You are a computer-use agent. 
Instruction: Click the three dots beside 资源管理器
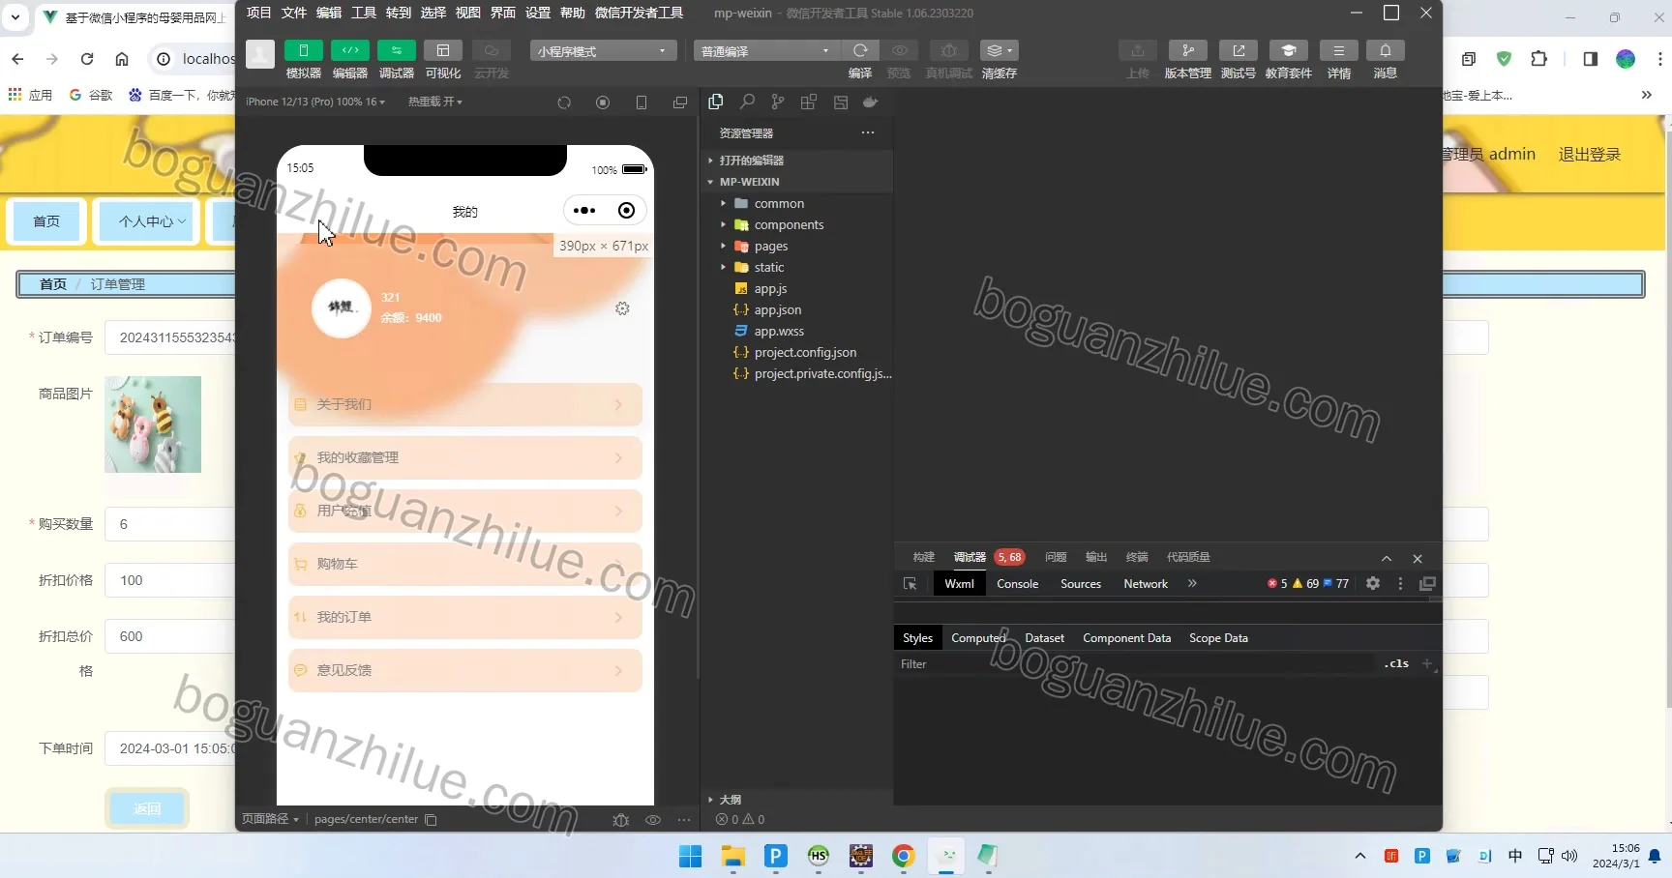868,132
